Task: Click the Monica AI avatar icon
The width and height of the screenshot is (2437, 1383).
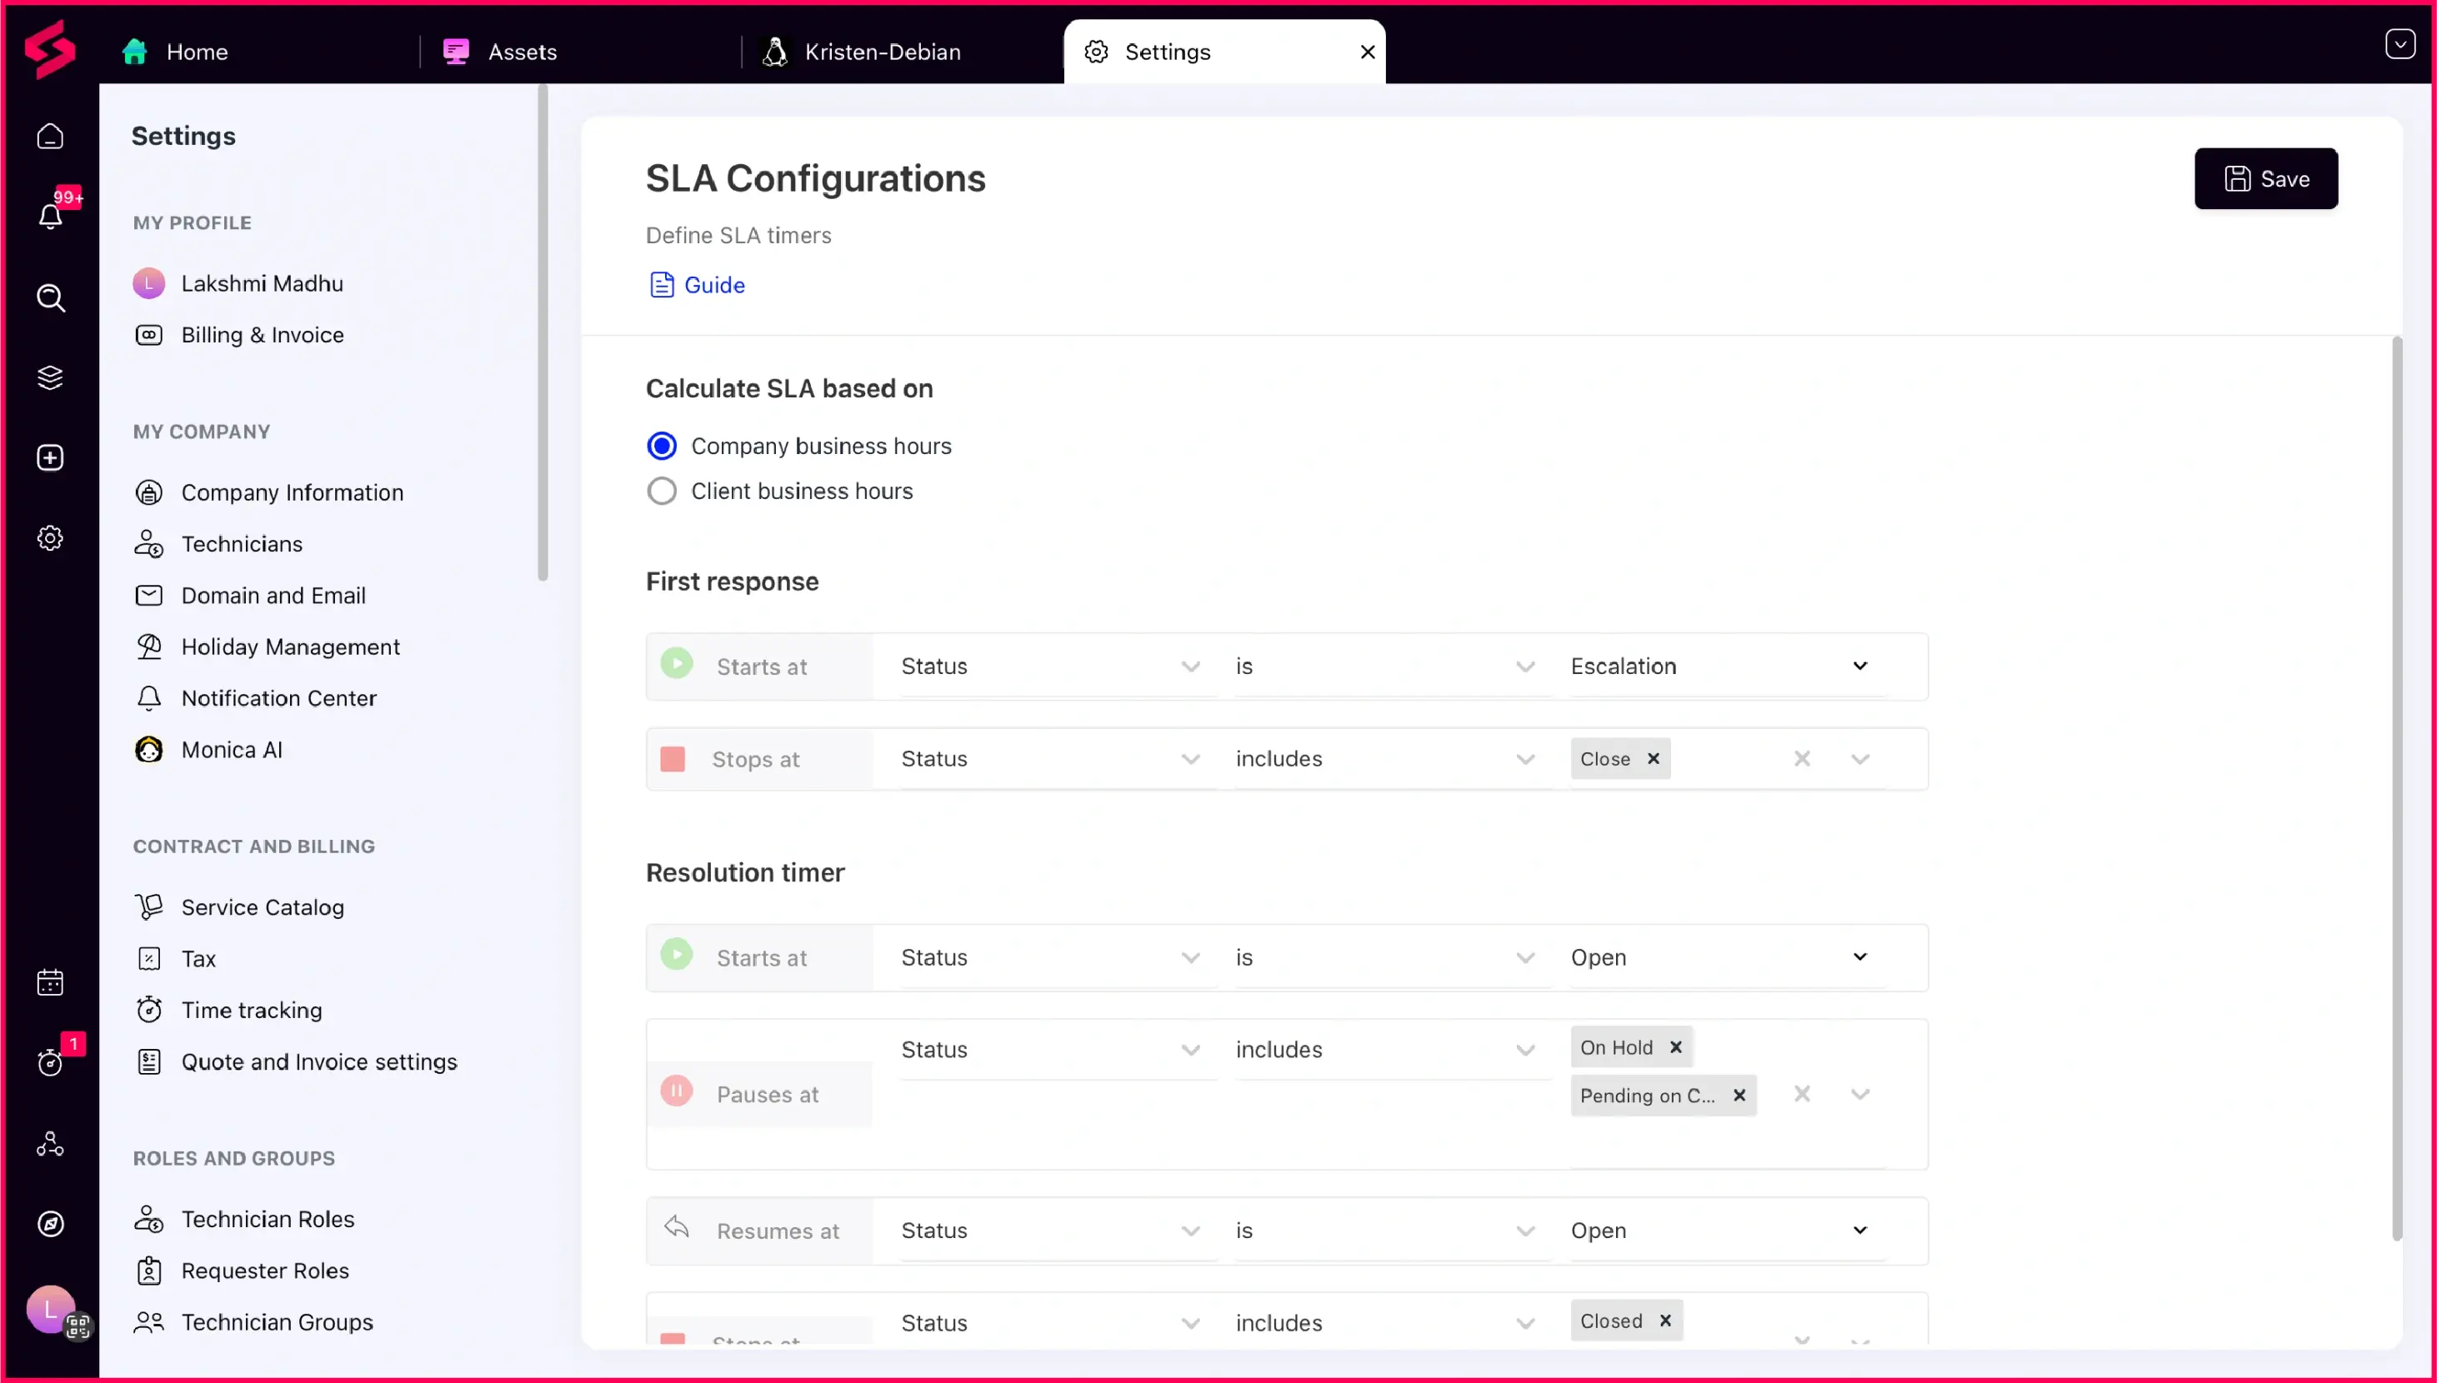Action: tap(149, 750)
